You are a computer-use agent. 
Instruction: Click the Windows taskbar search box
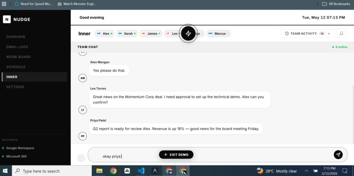[x=52, y=171]
